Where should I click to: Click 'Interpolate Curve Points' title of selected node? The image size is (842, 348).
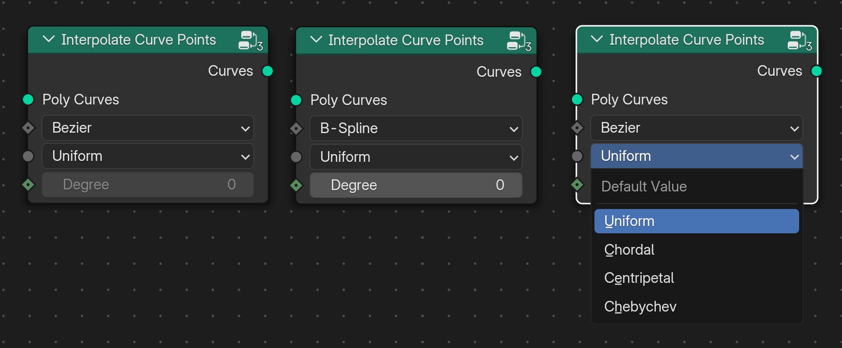[x=687, y=40]
